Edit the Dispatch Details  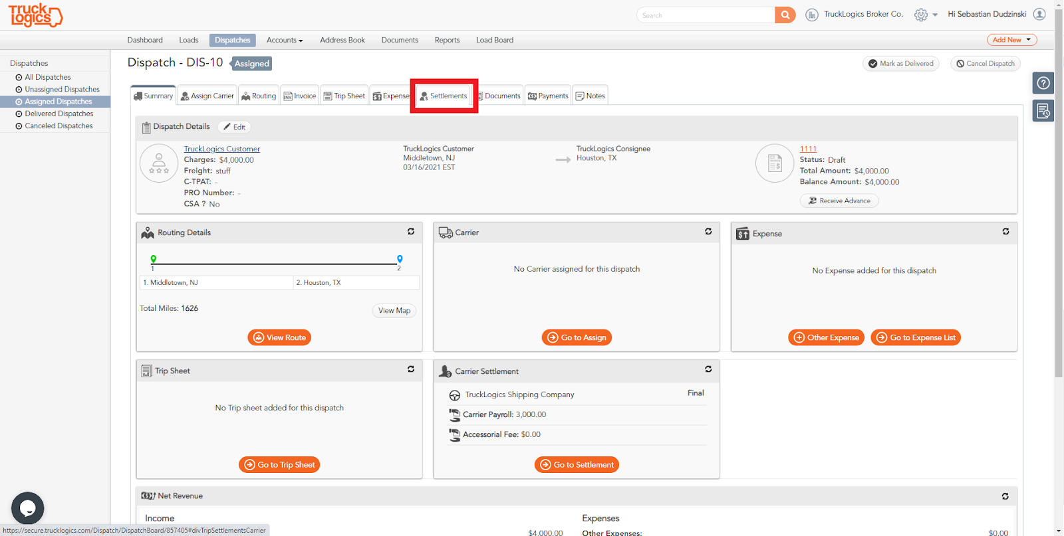pyautogui.click(x=235, y=127)
